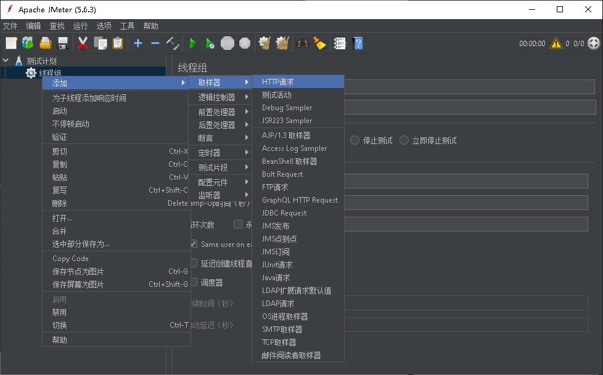
Task: Click the Paste clipboard icon
Action: point(118,43)
